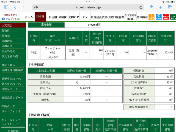Click the Wi-Fi status icon
The height and width of the screenshot is (132, 176).
(x=163, y=2)
